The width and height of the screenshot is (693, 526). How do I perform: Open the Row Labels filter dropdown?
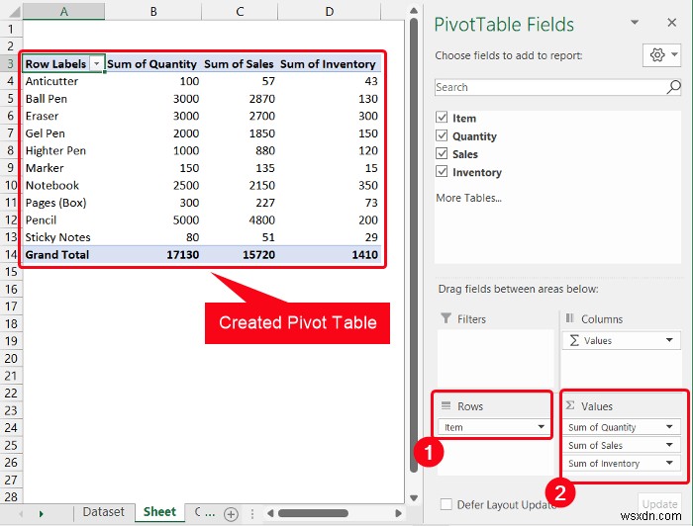(x=96, y=64)
